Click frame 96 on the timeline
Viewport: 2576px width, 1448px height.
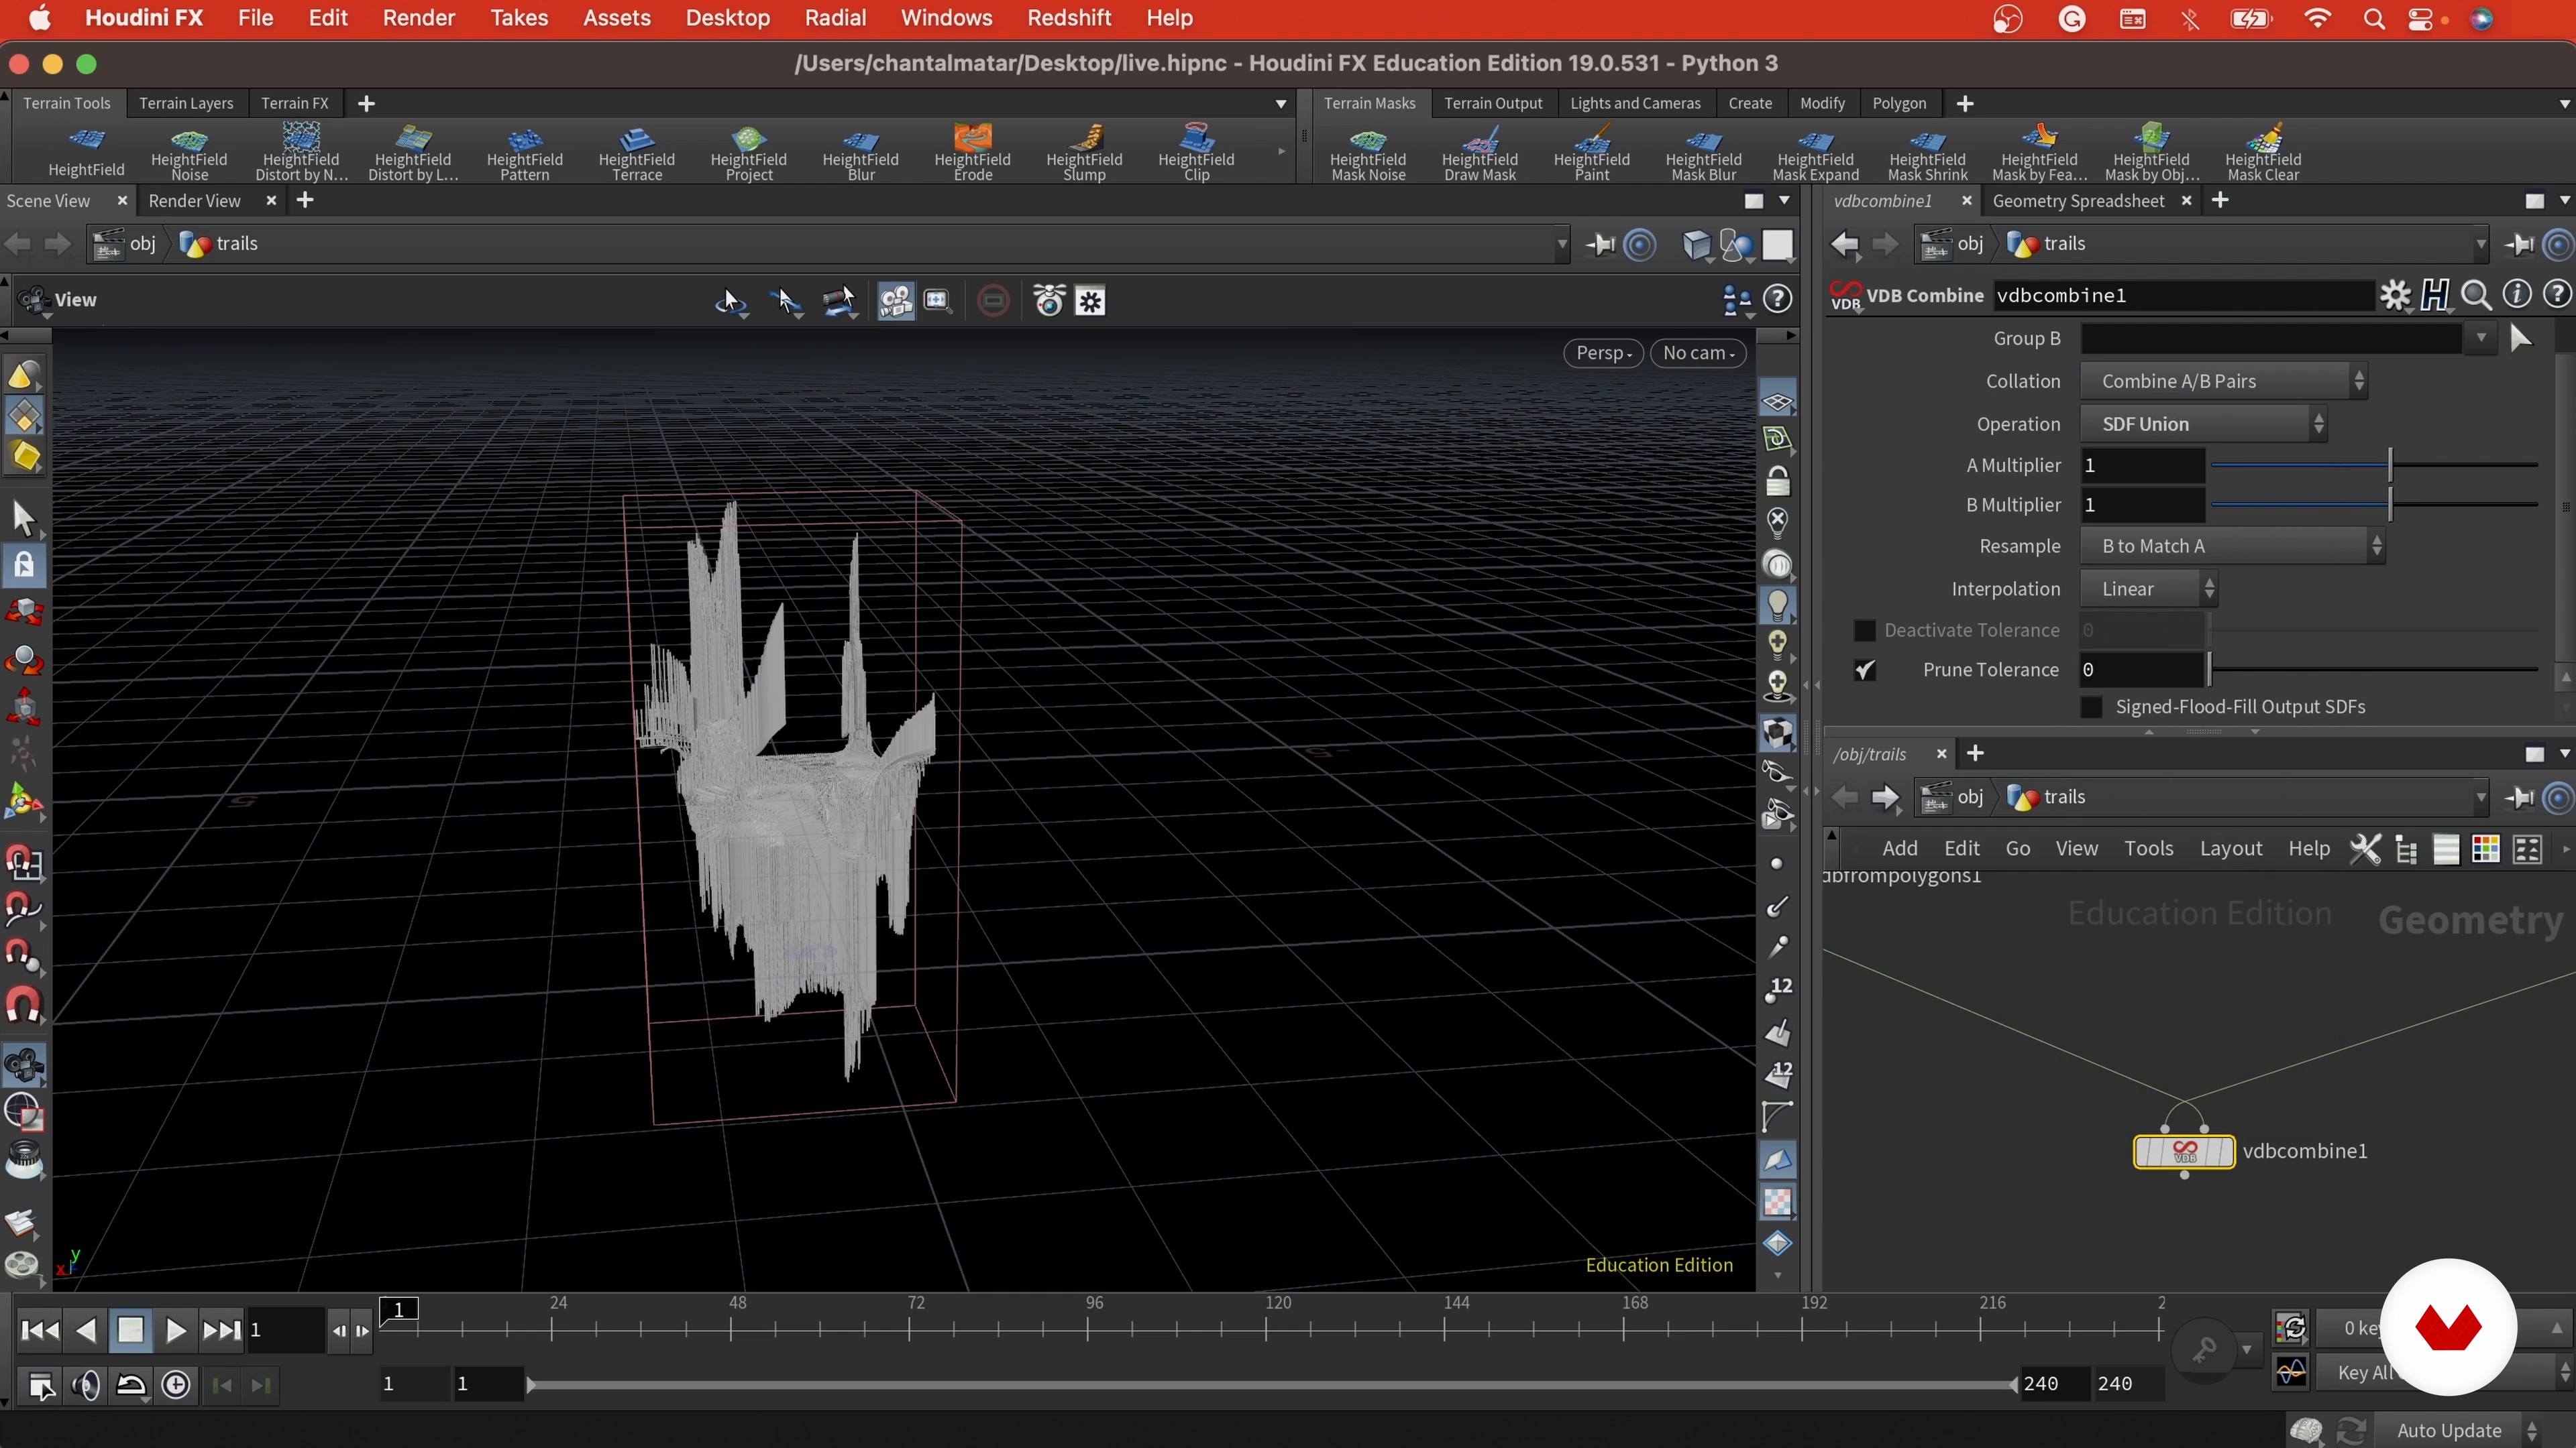[x=1089, y=1329]
